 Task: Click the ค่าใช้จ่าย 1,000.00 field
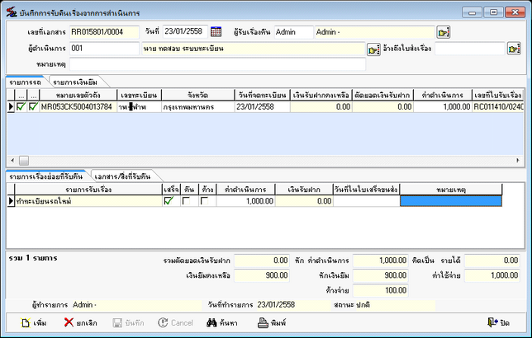[x=492, y=275]
